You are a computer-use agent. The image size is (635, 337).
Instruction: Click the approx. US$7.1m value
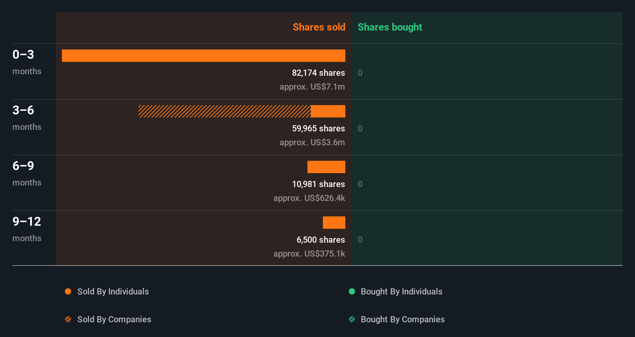point(312,87)
